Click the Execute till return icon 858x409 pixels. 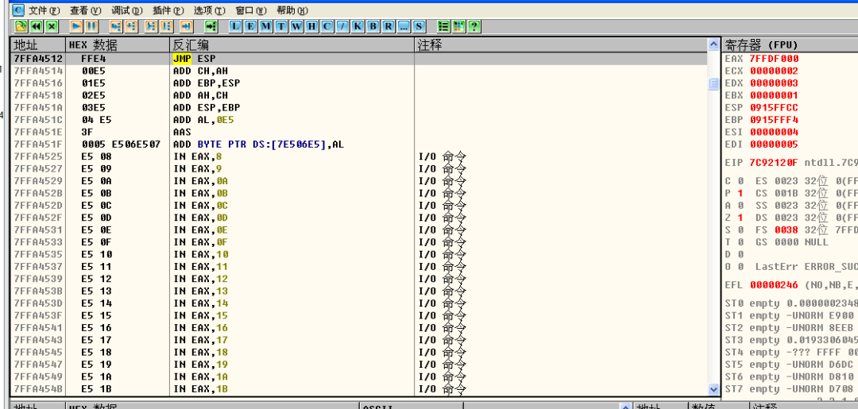tap(186, 26)
